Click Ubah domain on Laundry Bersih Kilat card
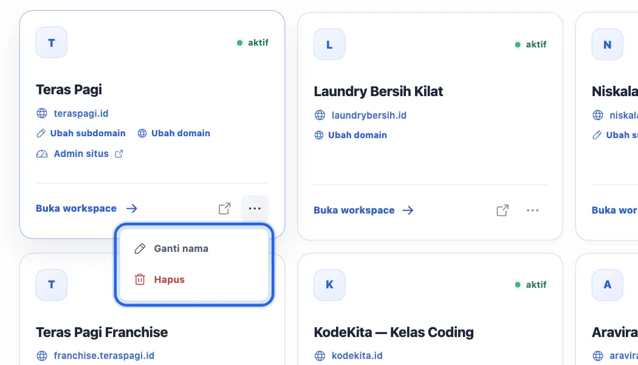The height and width of the screenshot is (365, 638). [358, 135]
